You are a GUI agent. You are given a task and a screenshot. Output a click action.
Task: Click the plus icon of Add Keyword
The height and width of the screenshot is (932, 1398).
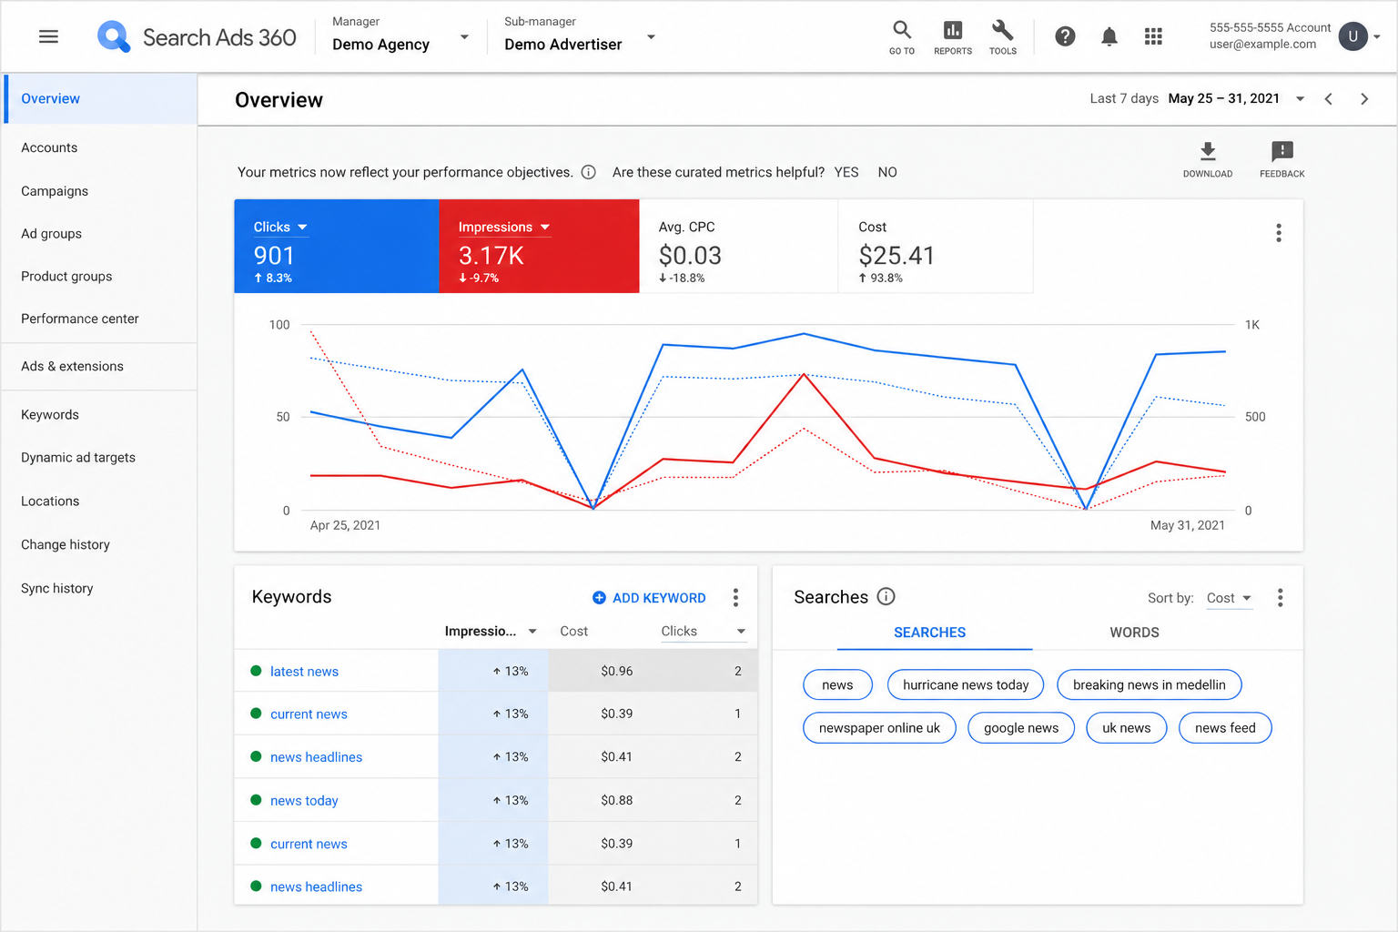point(599,598)
